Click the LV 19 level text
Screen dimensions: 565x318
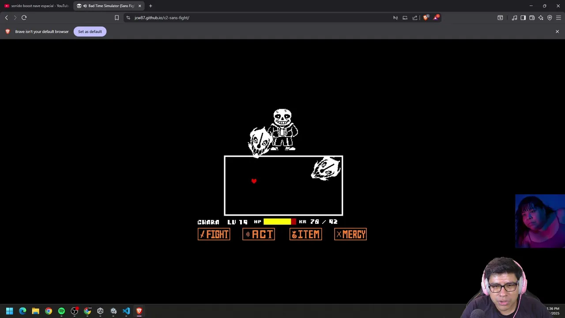[237, 222]
